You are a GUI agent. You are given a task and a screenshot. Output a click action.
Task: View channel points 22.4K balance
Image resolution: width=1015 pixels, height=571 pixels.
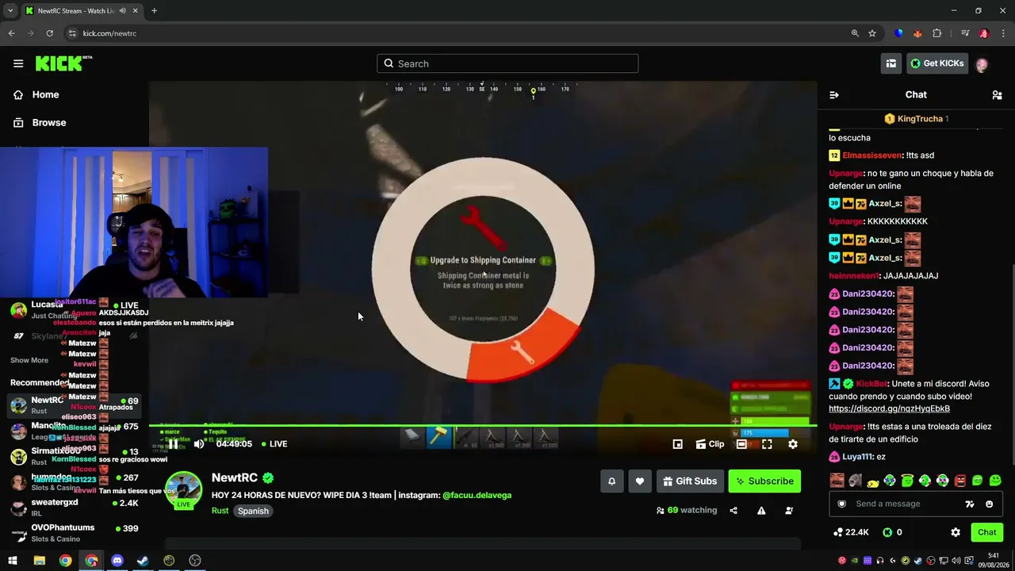point(851,532)
